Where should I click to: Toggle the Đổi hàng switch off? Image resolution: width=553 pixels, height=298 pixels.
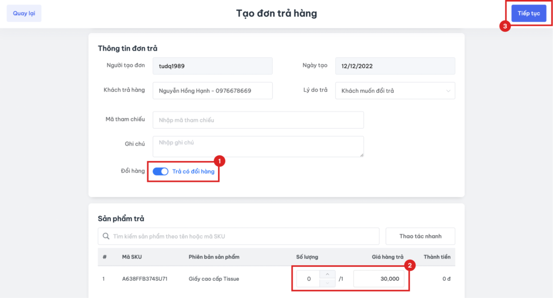[x=160, y=171]
